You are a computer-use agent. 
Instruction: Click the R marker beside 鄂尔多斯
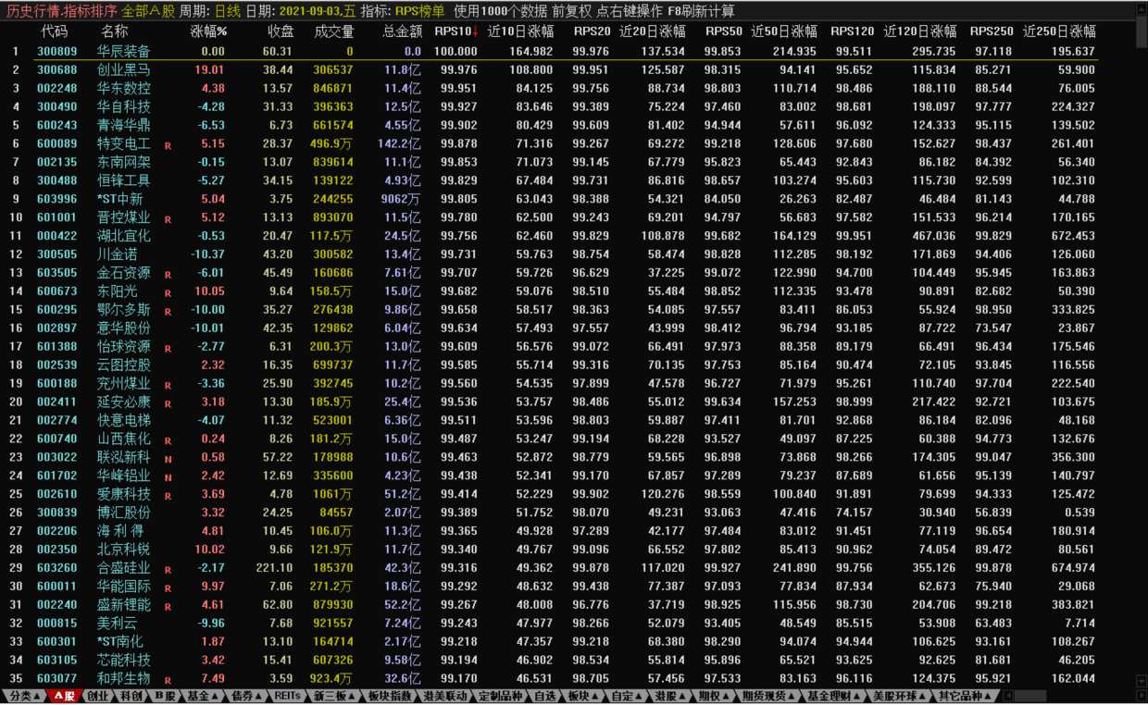pyautogui.click(x=168, y=313)
